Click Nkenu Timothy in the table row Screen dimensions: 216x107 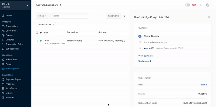(75, 41)
